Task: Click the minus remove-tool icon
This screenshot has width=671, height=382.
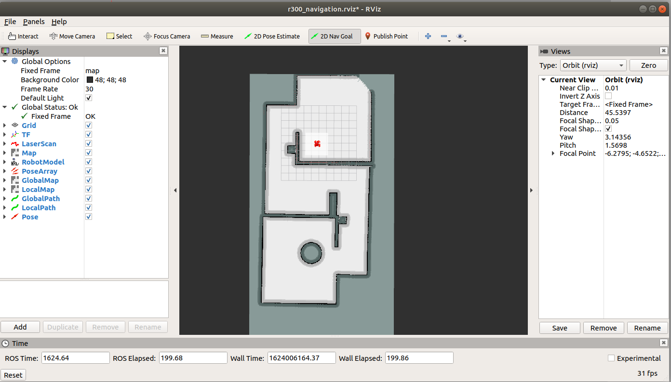Action: pyautogui.click(x=444, y=37)
